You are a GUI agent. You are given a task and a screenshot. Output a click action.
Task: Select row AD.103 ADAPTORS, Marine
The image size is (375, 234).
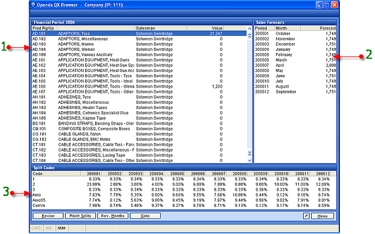[139, 44]
